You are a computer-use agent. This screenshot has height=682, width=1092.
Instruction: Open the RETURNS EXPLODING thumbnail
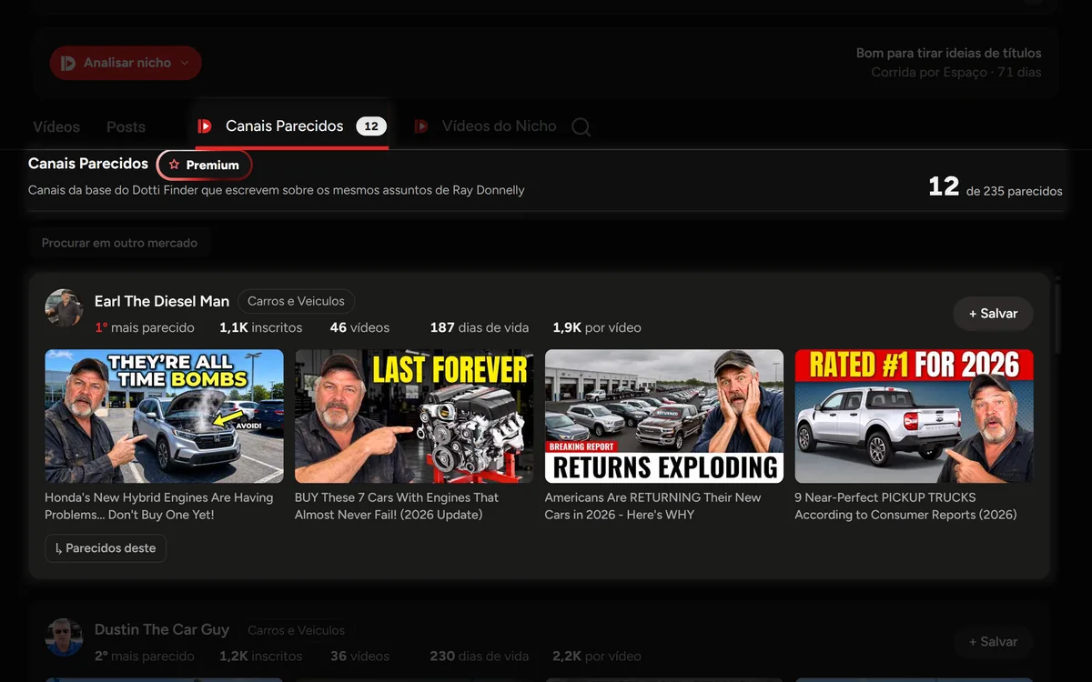664,416
